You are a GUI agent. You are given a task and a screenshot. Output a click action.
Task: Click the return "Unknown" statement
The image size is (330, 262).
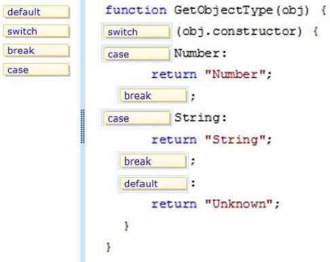tap(215, 204)
